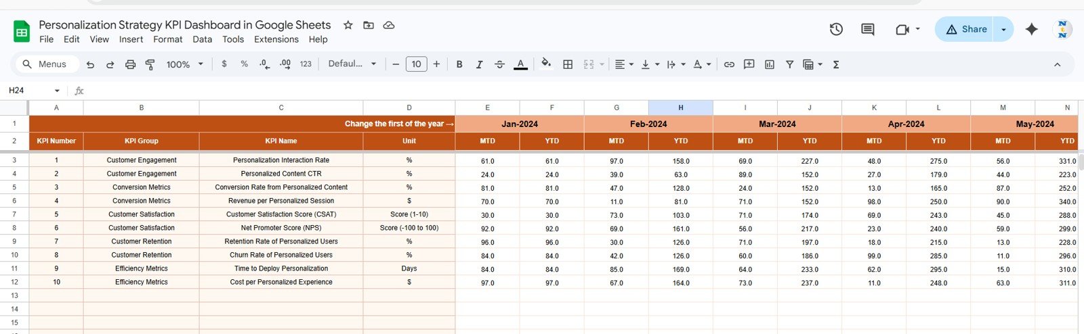Open the Borders tool
This screenshot has width=1084, height=334.
(568, 64)
